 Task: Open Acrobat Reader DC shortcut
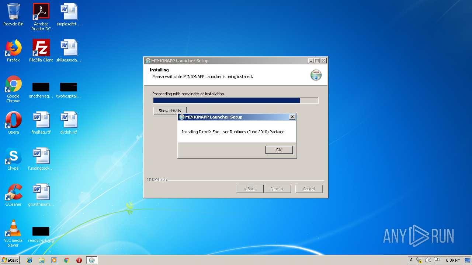pos(41,17)
